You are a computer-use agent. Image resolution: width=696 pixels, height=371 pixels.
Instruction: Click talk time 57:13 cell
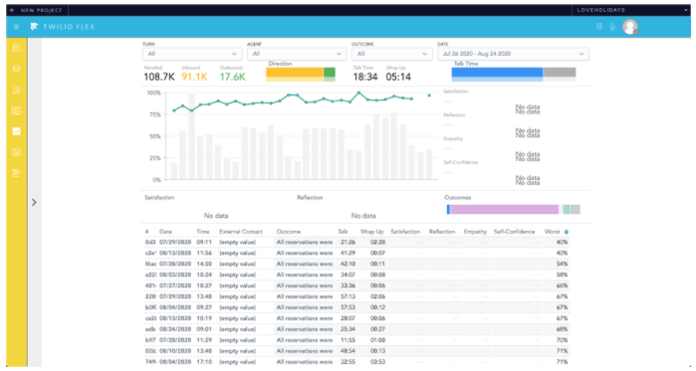pyautogui.click(x=348, y=296)
